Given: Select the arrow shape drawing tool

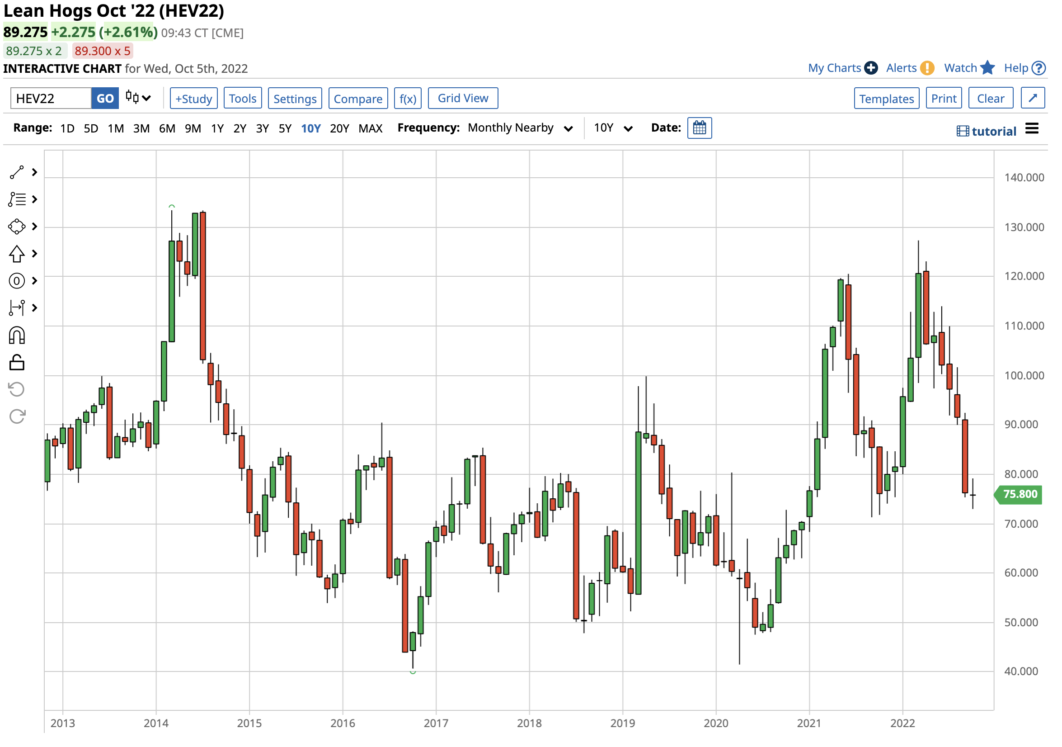Looking at the screenshot, I should (x=17, y=254).
